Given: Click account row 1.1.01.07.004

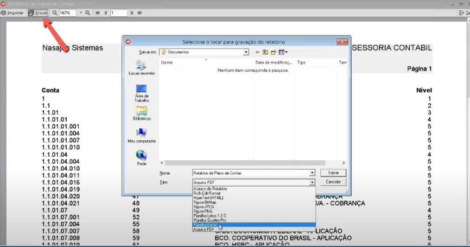Looking at the screenshot, I should click(x=61, y=224).
